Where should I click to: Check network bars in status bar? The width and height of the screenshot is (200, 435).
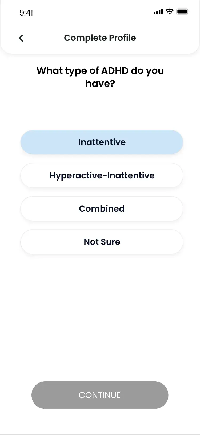click(158, 12)
